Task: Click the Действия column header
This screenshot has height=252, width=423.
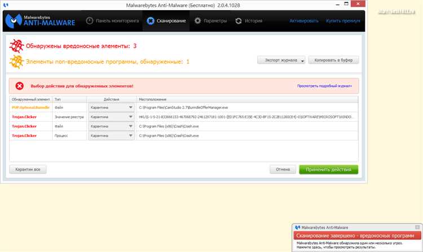Action: point(112,99)
